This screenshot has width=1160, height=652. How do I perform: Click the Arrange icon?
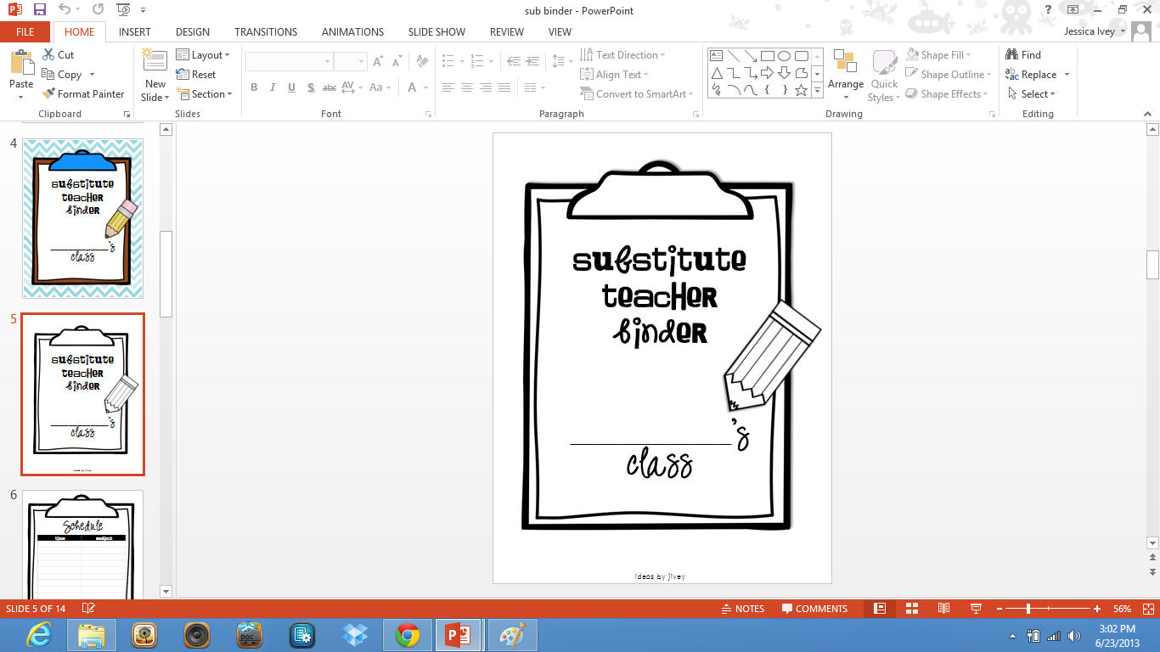[x=846, y=62]
